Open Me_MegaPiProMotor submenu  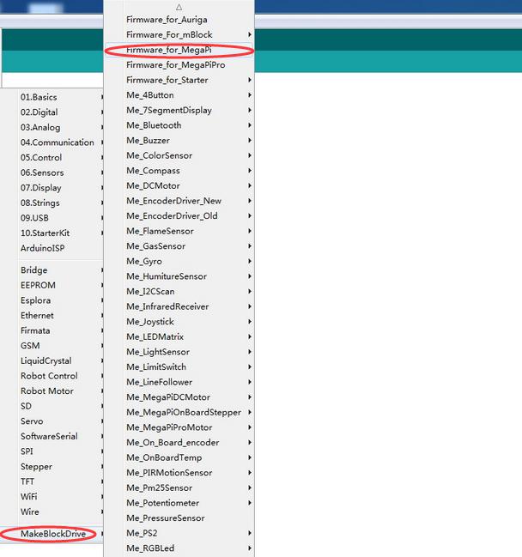[179, 427]
